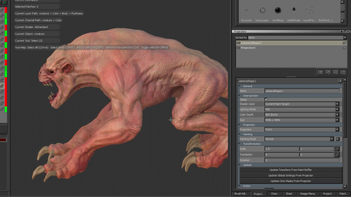
Task: Click the second Scale field showing 1
Action: pos(316,149)
